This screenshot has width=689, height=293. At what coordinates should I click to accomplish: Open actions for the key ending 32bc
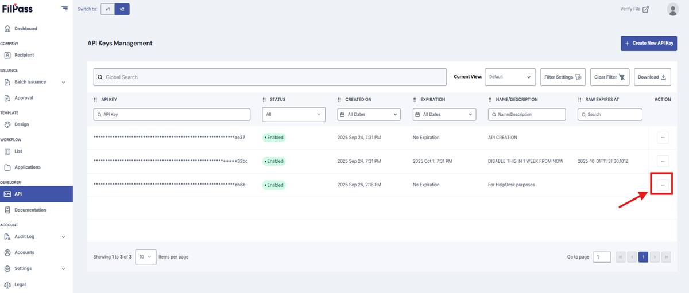pos(663,161)
